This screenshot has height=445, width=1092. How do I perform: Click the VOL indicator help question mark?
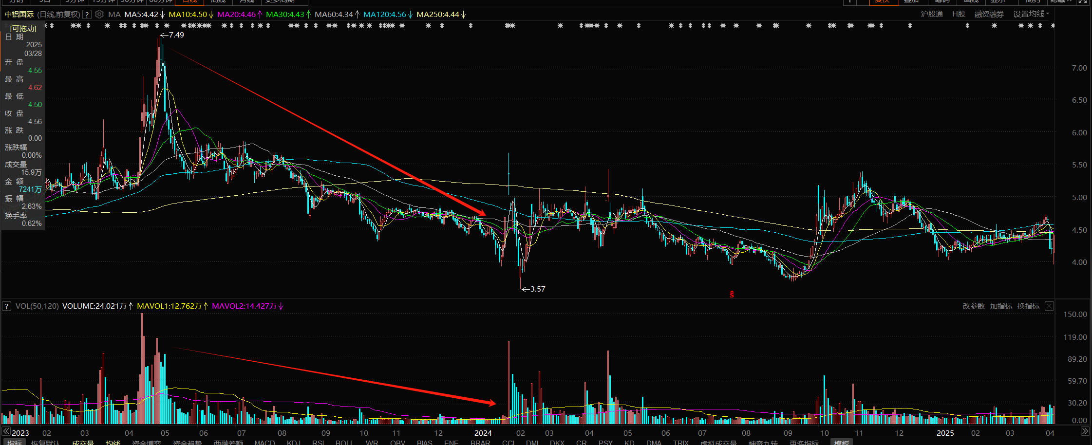pyautogui.click(x=6, y=306)
